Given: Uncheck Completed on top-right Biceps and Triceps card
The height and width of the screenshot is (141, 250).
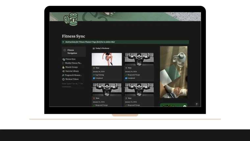Looking at the screenshot, I should click(126, 78).
